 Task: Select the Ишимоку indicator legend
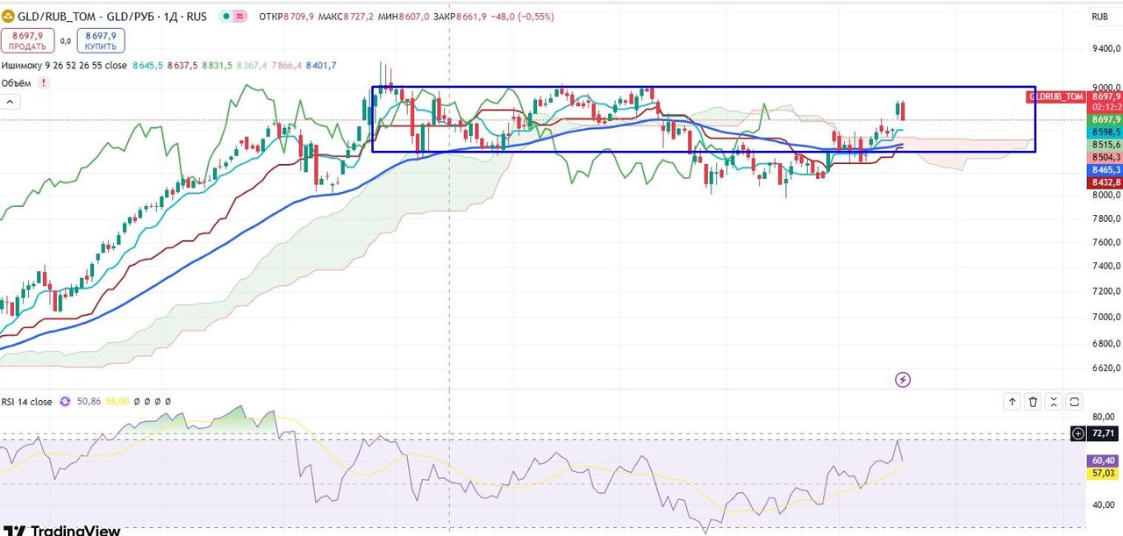(64, 66)
